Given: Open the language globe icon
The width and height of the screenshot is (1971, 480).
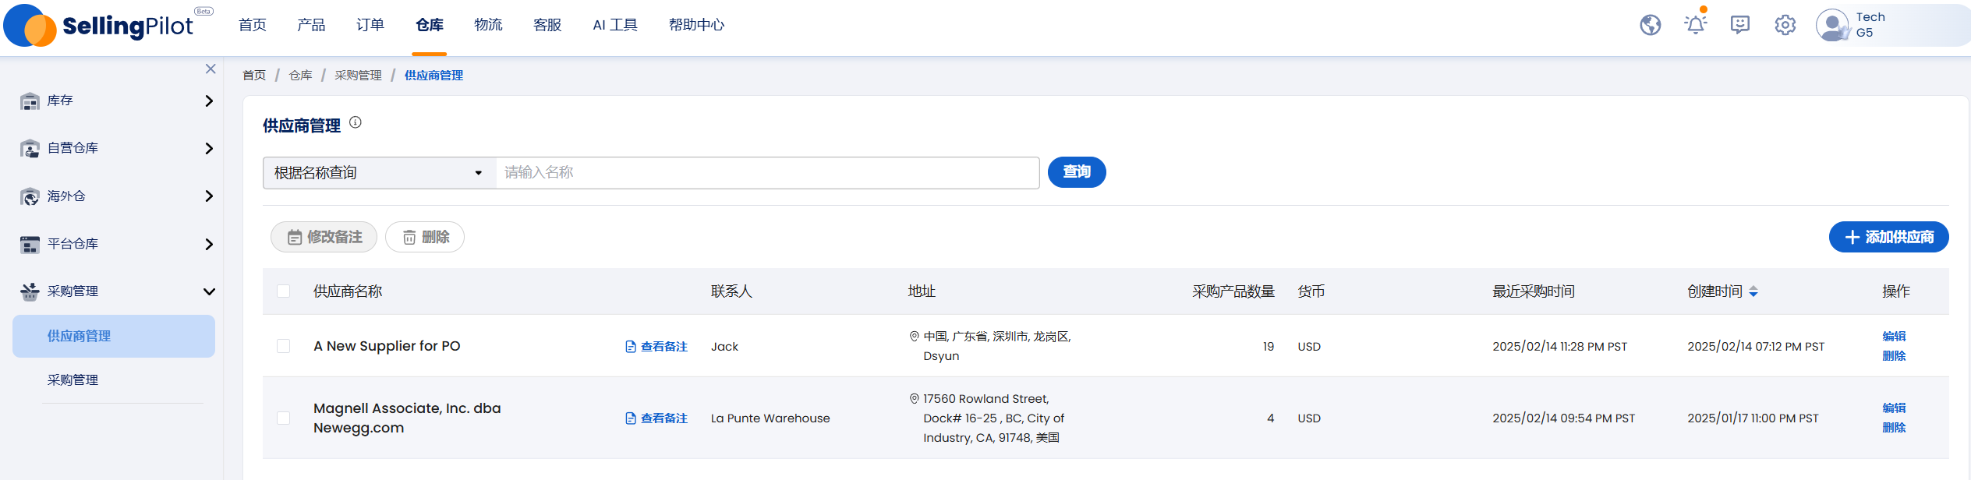Looking at the screenshot, I should 1650,25.
